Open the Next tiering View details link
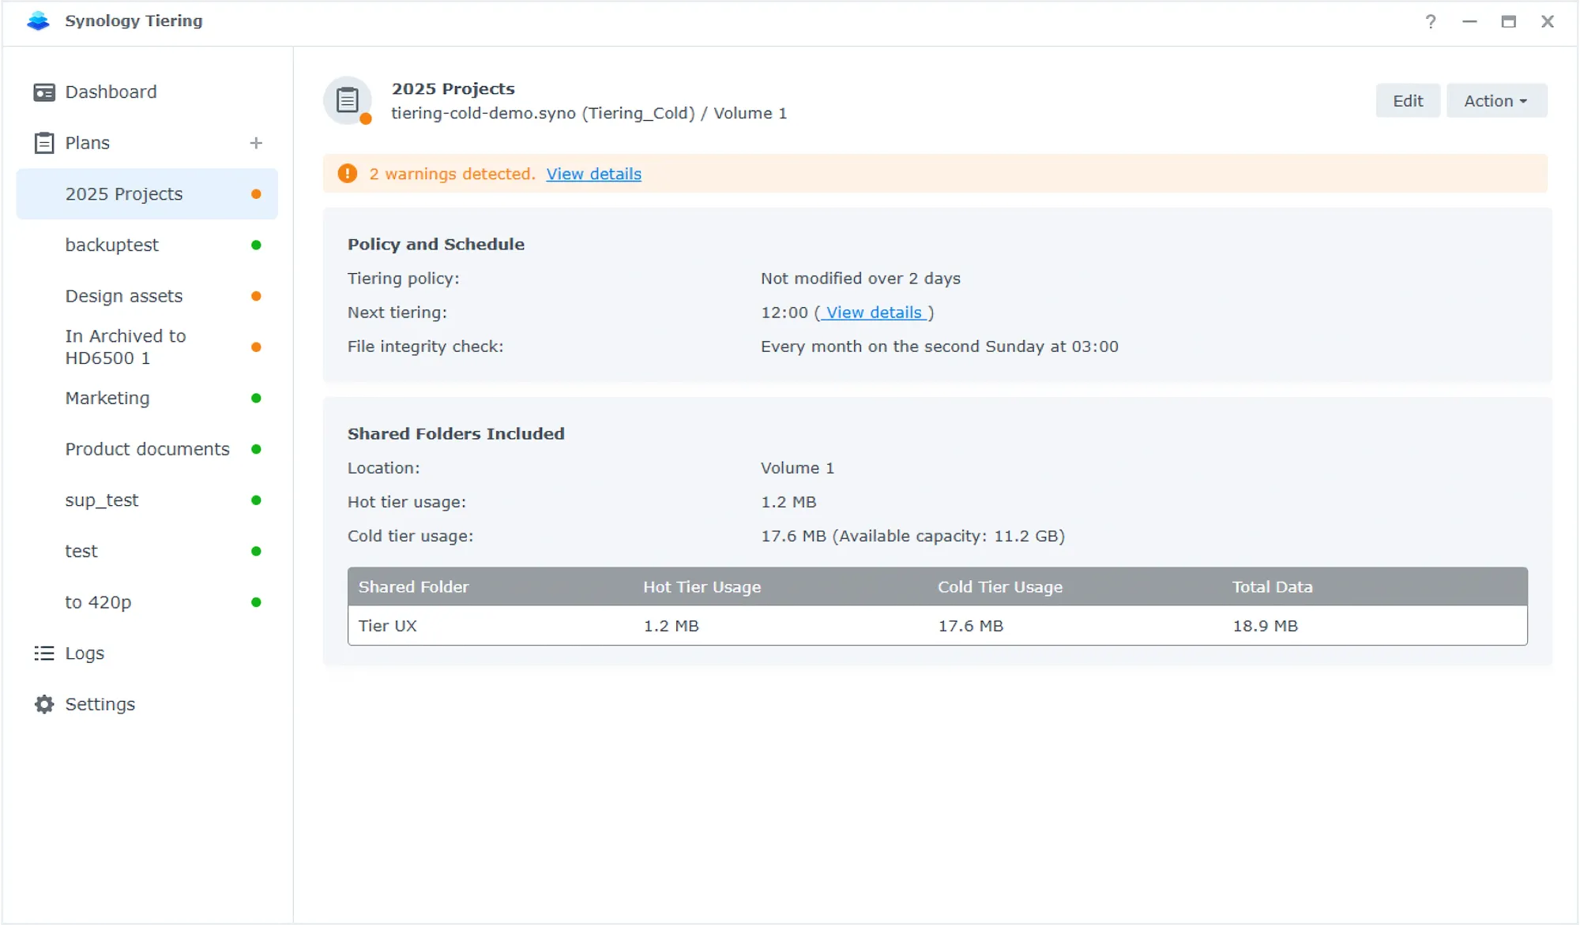Screen dimensions: 1580x925 click(874, 313)
